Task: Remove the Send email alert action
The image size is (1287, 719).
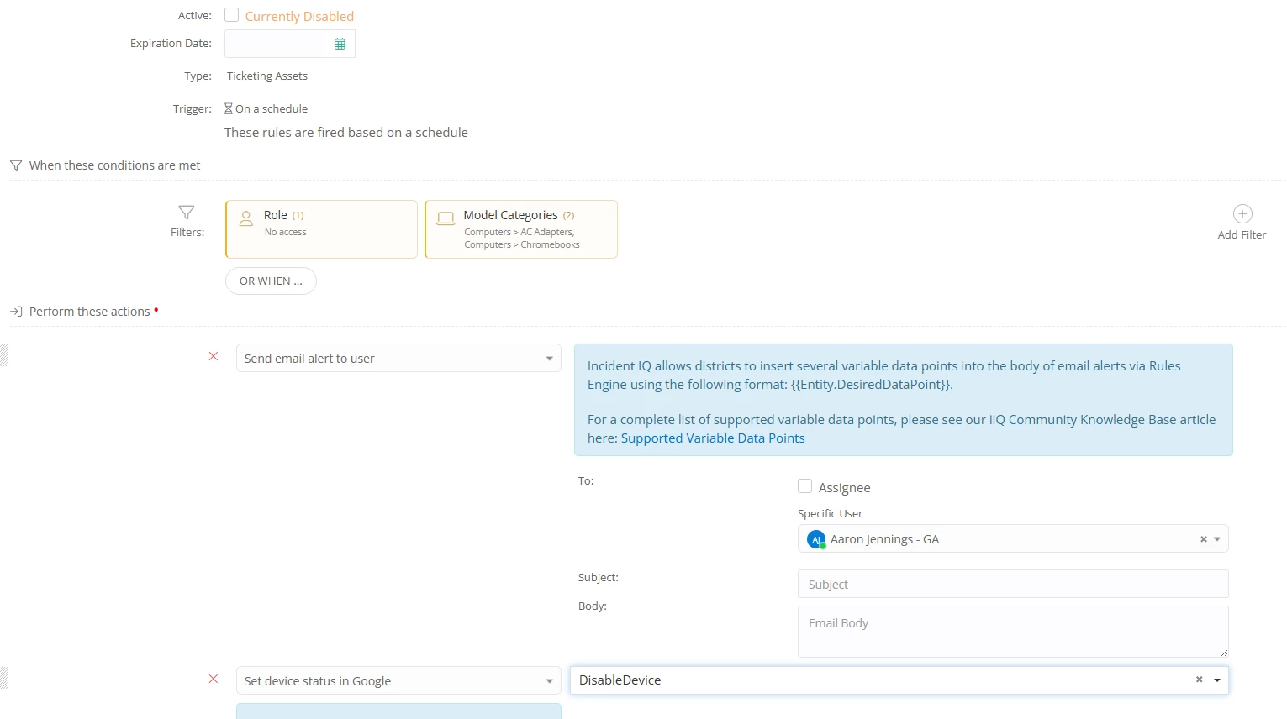Action: click(214, 357)
